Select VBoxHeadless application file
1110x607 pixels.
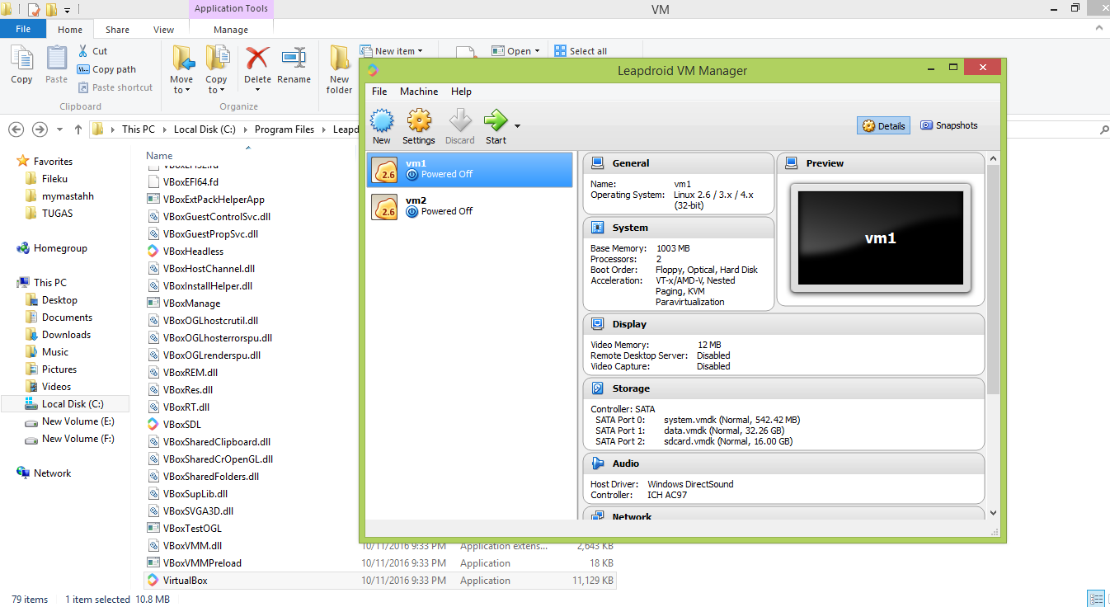[192, 252]
